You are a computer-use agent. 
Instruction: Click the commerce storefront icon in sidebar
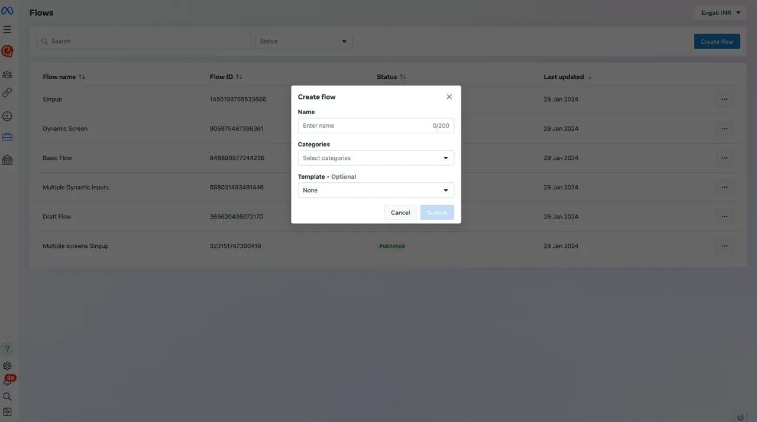[7, 160]
